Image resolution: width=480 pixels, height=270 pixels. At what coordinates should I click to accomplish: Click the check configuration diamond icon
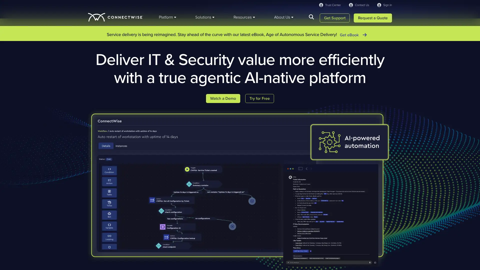pyautogui.click(x=161, y=211)
